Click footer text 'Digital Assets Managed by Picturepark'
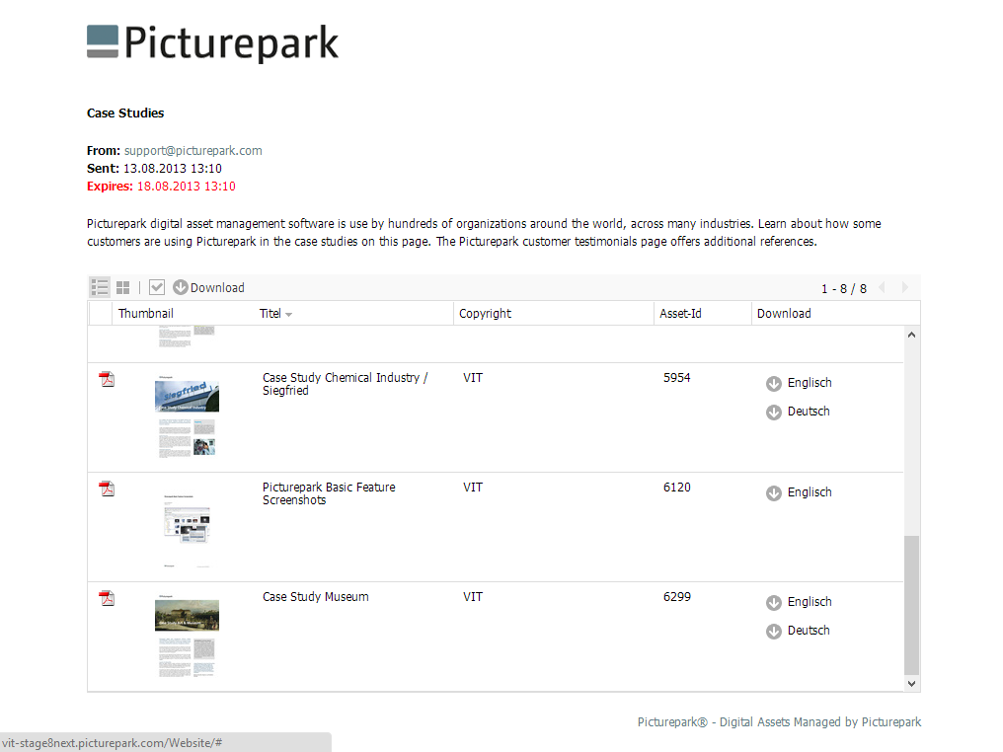Image resolution: width=1003 pixels, height=752 pixels. 820,722
